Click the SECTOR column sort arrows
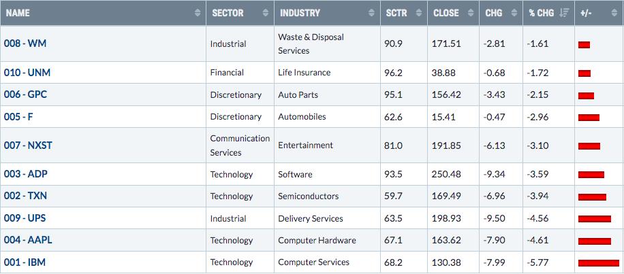The image size is (624, 274). (x=266, y=13)
